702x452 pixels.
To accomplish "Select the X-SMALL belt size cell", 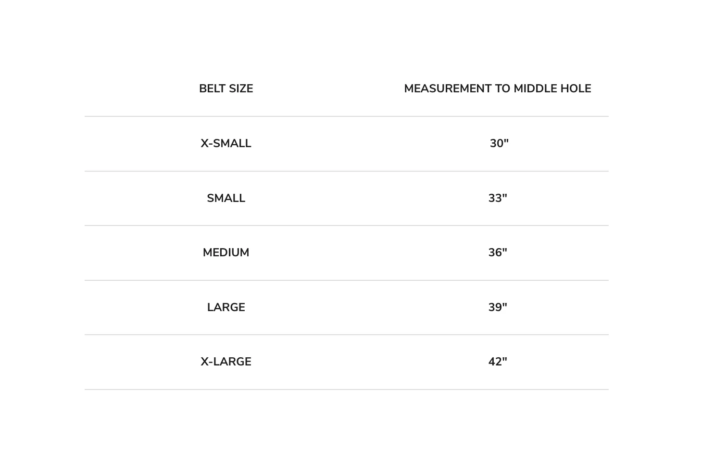I will point(226,143).
